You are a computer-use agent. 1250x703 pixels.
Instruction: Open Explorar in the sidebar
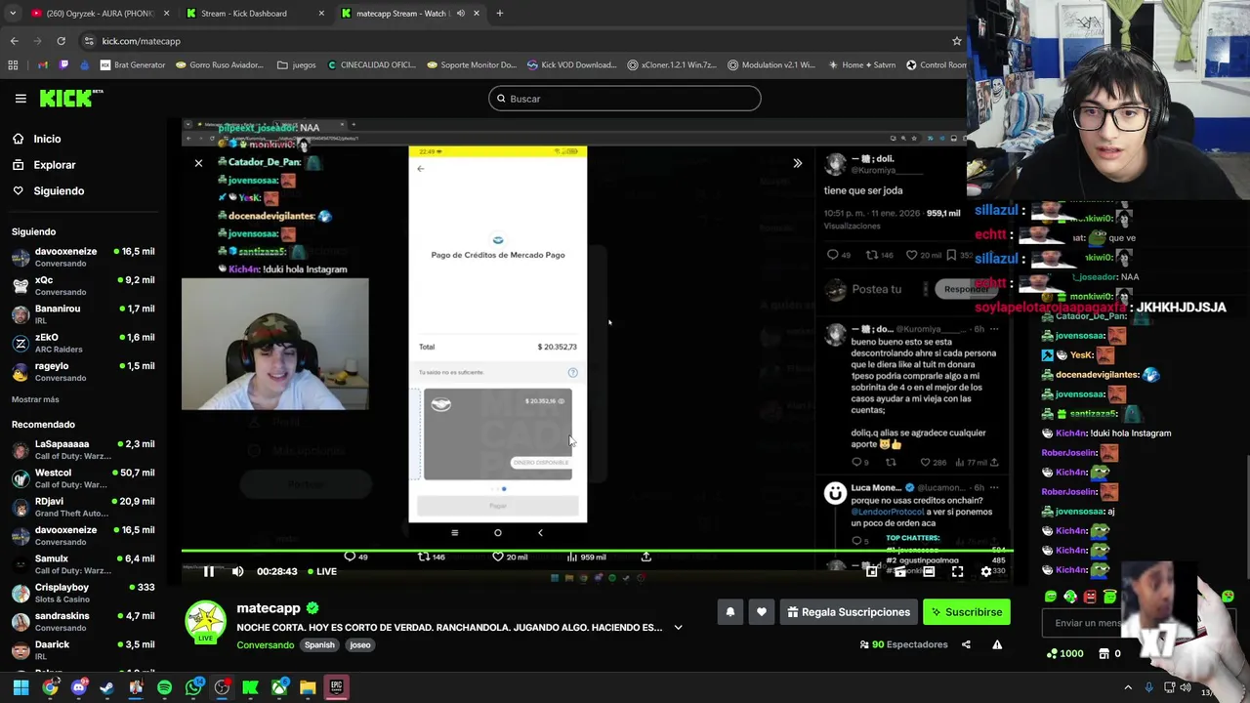click(x=54, y=165)
